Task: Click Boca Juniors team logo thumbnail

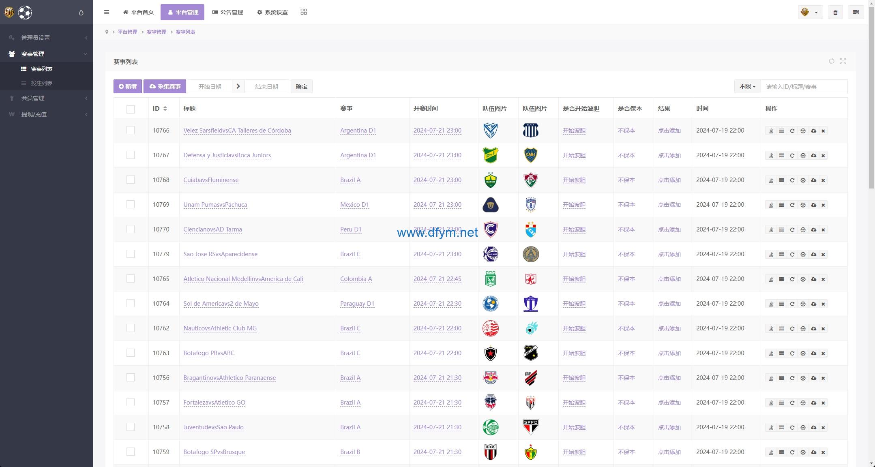Action: point(531,155)
